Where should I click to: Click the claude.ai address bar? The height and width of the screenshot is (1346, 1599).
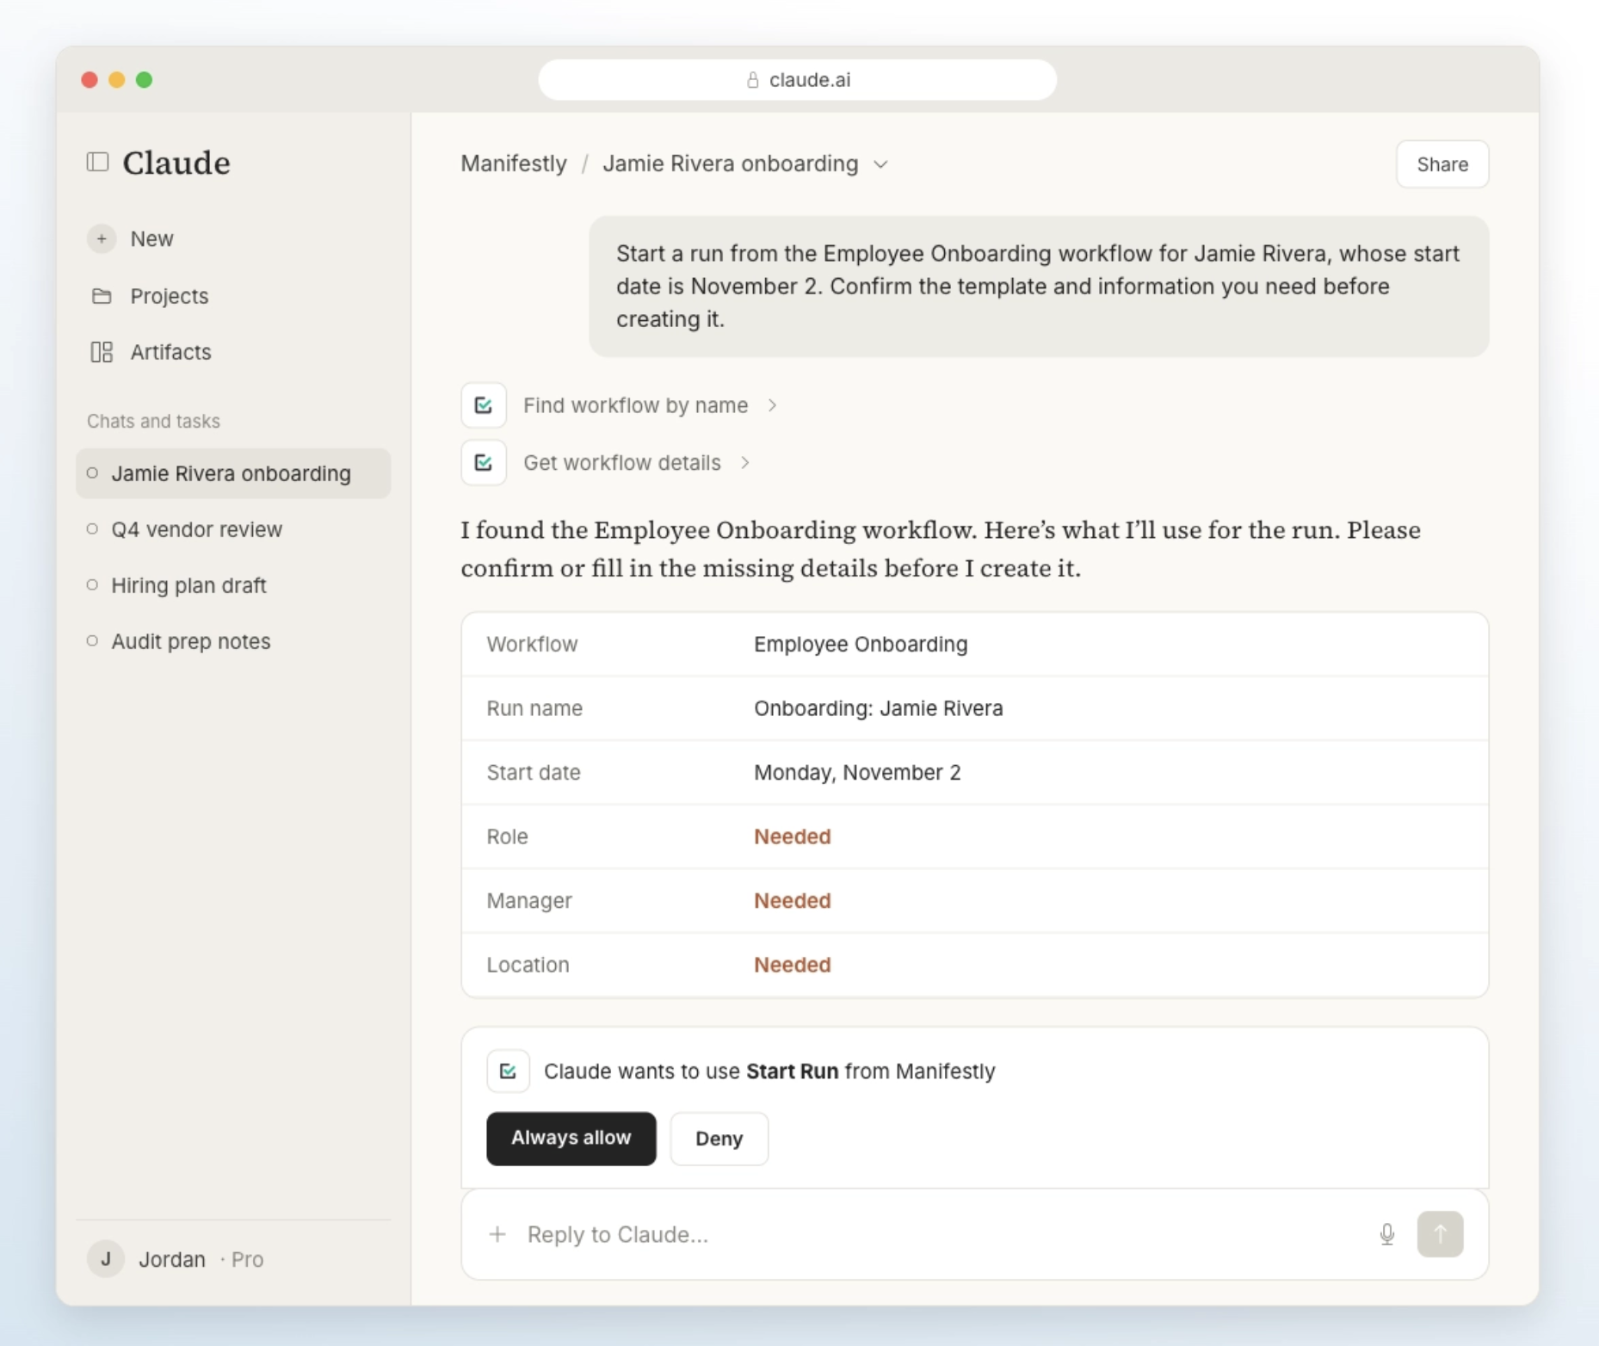click(798, 80)
